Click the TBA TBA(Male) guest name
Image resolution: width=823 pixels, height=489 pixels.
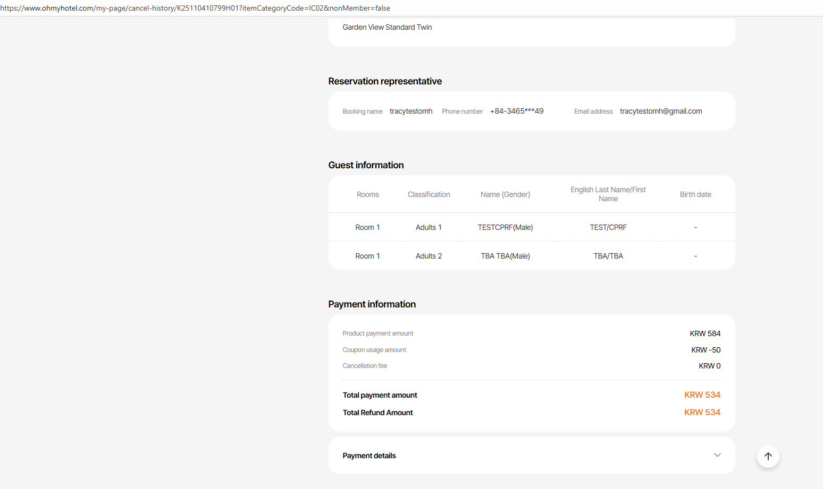click(x=505, y=256)
